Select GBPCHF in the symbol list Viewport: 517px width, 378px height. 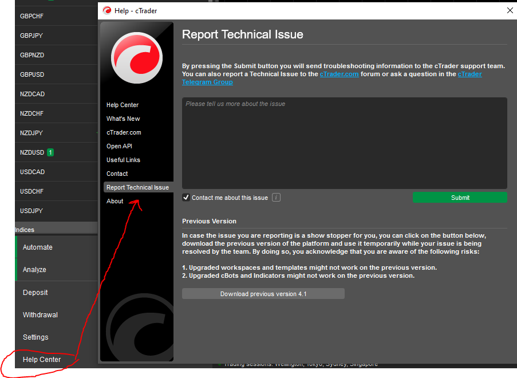56,16
